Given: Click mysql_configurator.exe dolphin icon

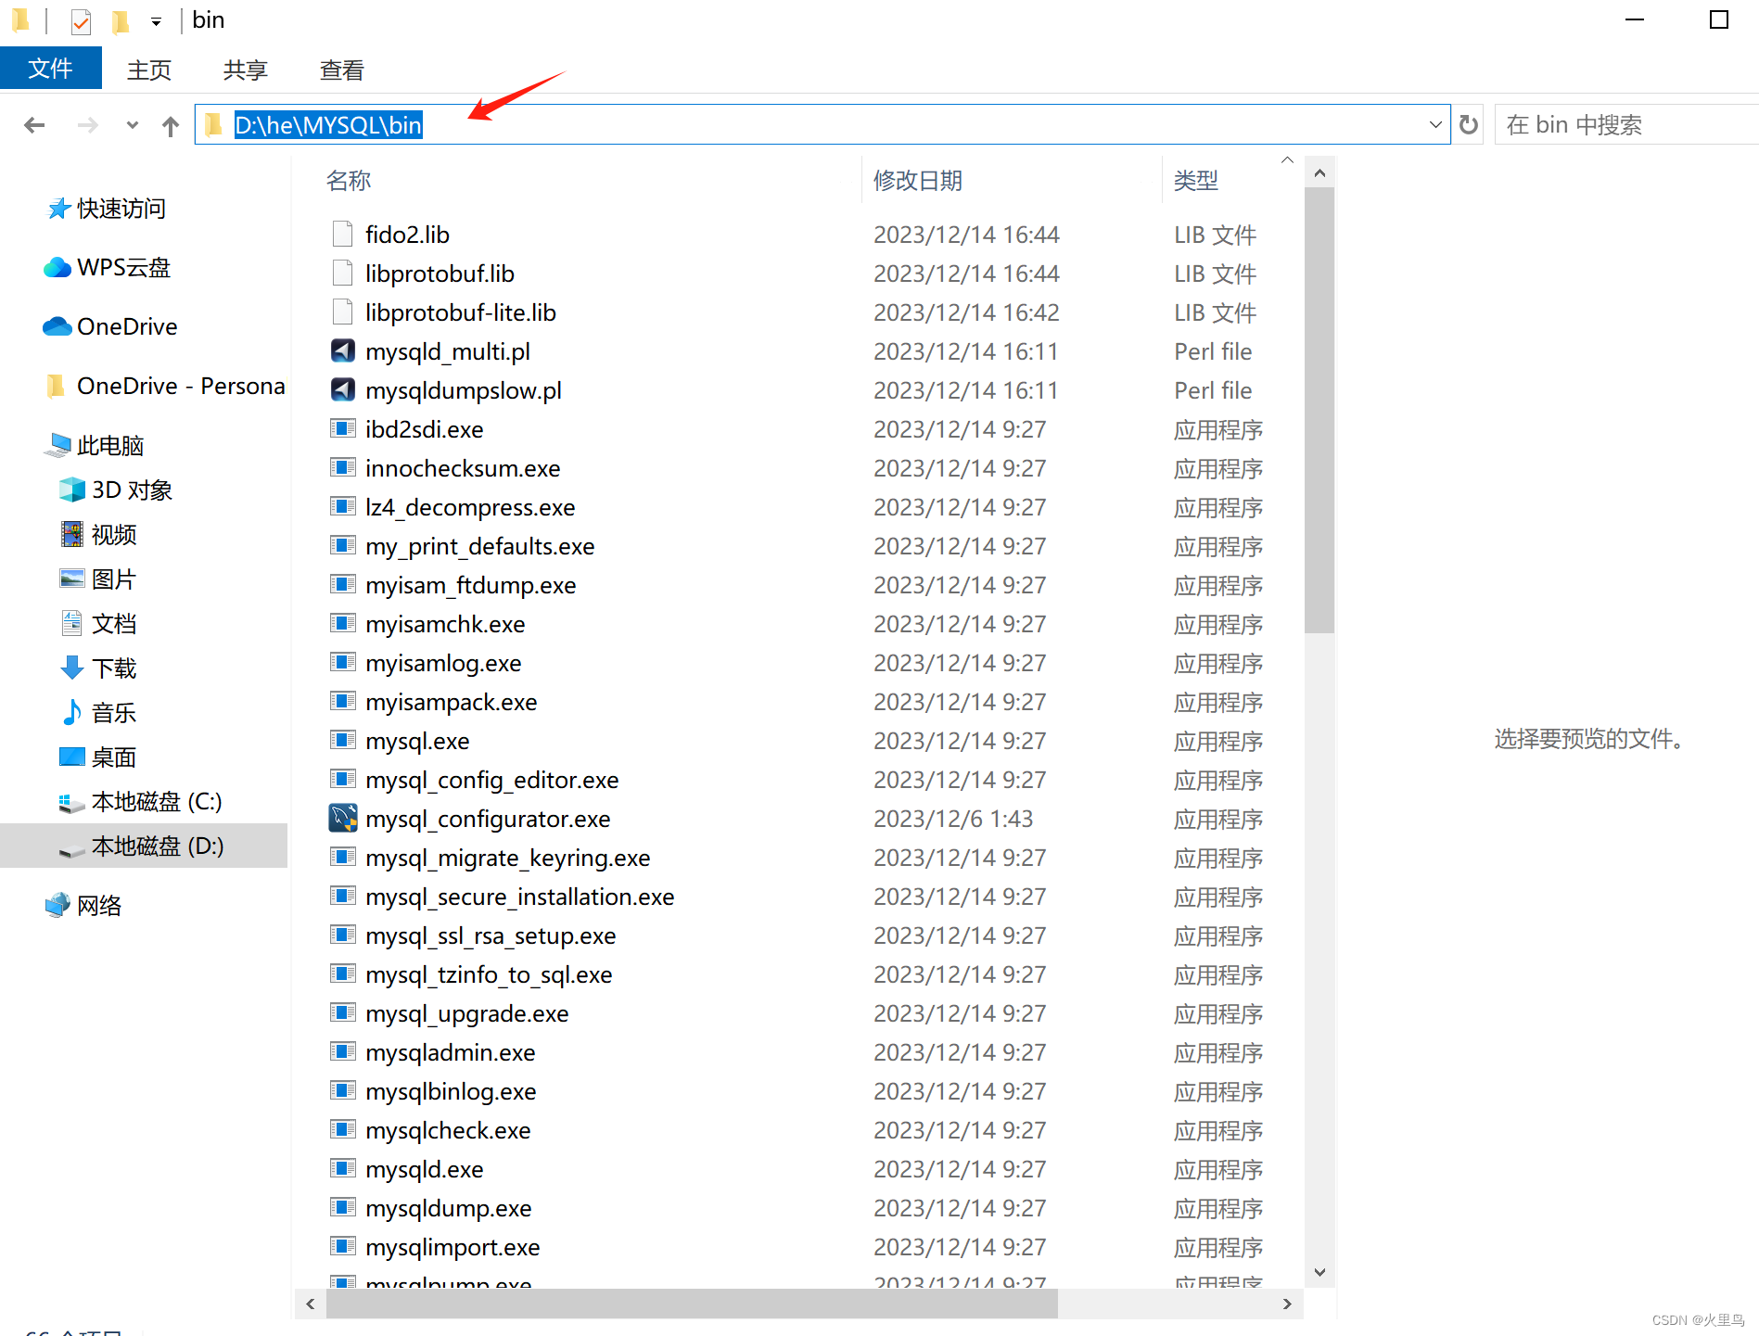Looking at the screenshot, I should coord(343,818).
